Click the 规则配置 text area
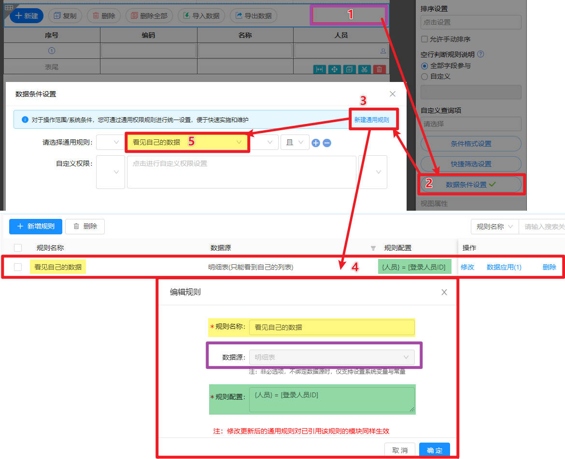Viewport: 565px width, 459px height. tap(331, 399)
